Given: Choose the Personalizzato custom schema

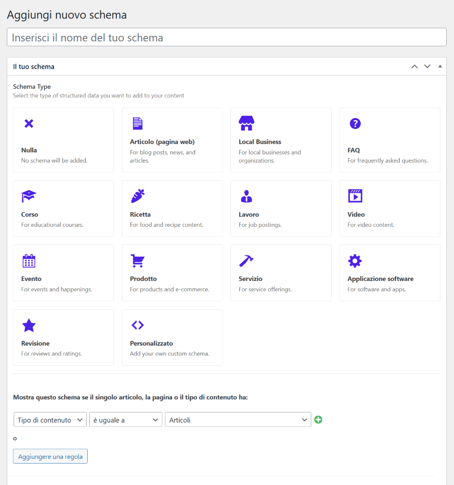Looking at the screenshot, I should (x=172, y=337).
